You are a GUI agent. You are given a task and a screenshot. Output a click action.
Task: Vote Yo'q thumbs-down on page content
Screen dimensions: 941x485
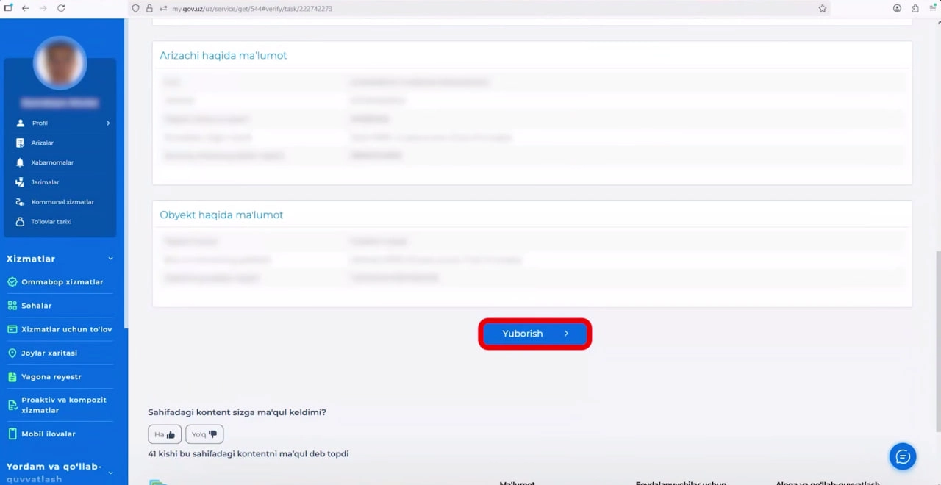tap(204, 434)
